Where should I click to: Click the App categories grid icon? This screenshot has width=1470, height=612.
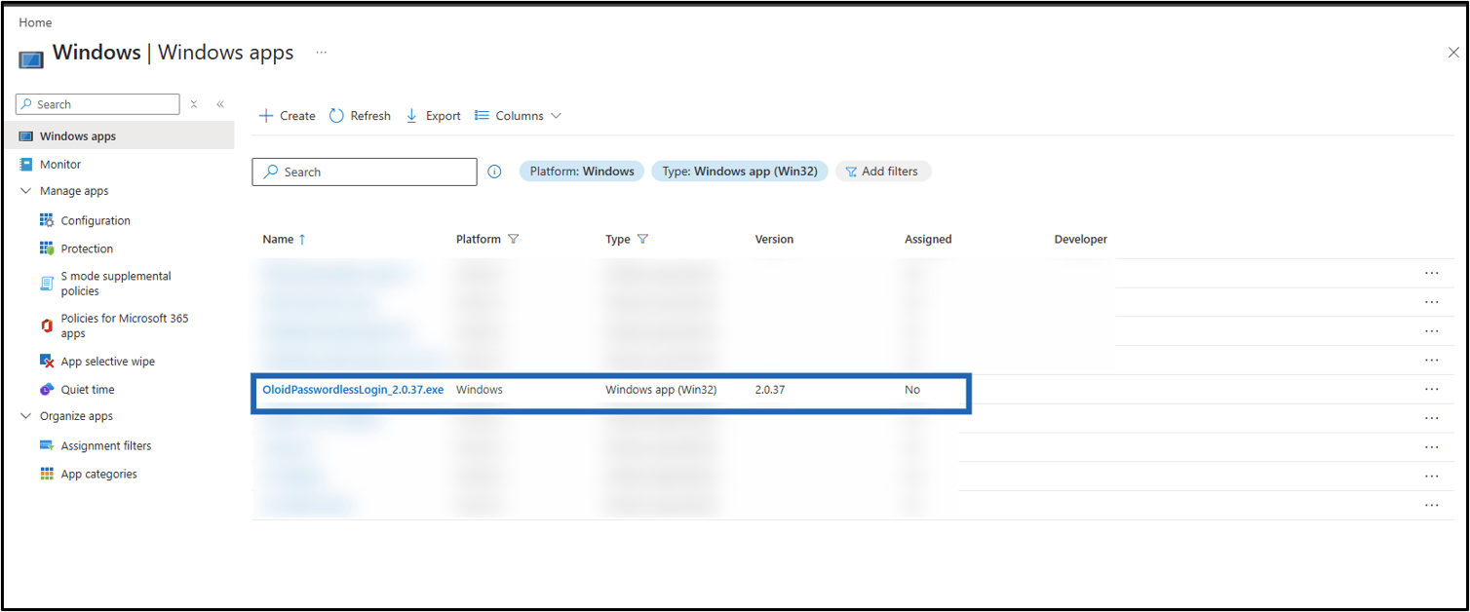pos(47,475)
